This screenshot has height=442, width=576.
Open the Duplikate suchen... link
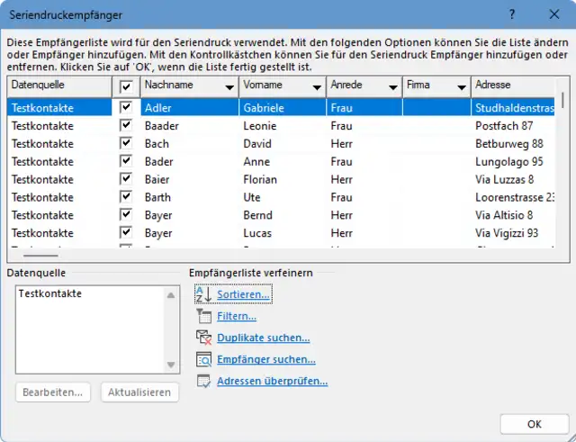pos(263,338)
